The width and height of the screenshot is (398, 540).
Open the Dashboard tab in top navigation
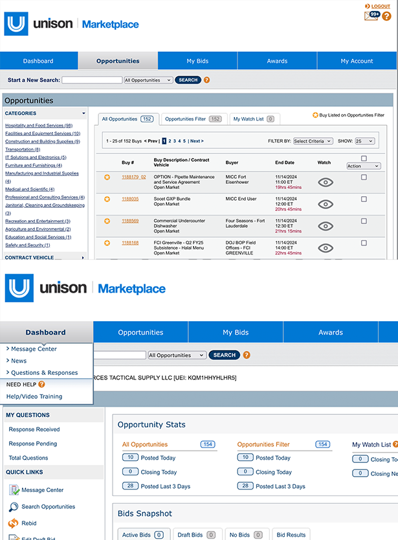pos(38,61)
